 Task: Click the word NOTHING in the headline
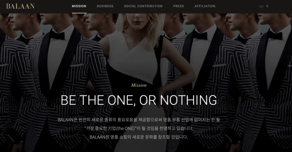188,100
